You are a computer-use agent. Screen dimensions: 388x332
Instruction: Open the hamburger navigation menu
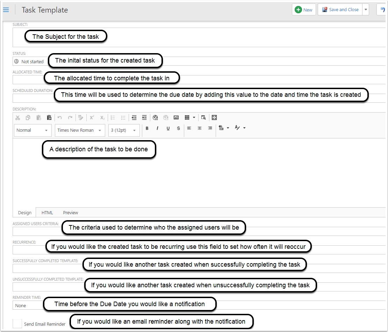pyautogui.click(x=6, y=10)
